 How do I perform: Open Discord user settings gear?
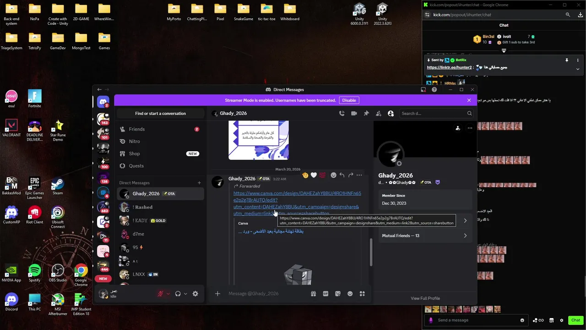[x=195, y=294]
